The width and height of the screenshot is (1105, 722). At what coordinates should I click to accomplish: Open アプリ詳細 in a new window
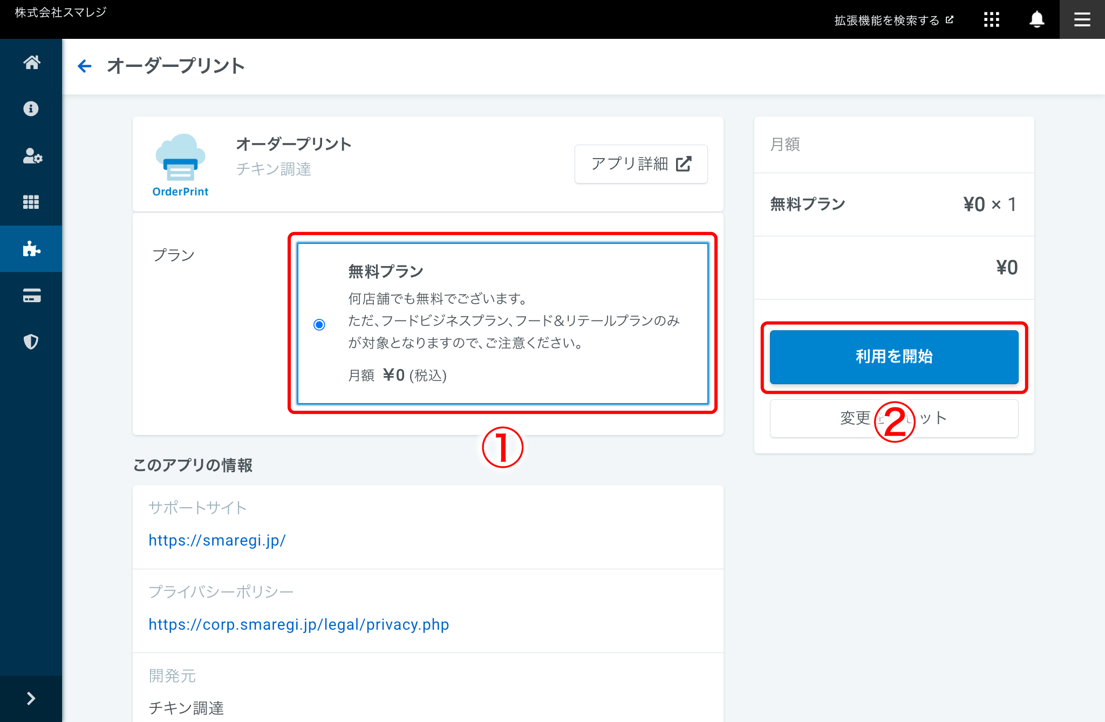tap(640, 164)
